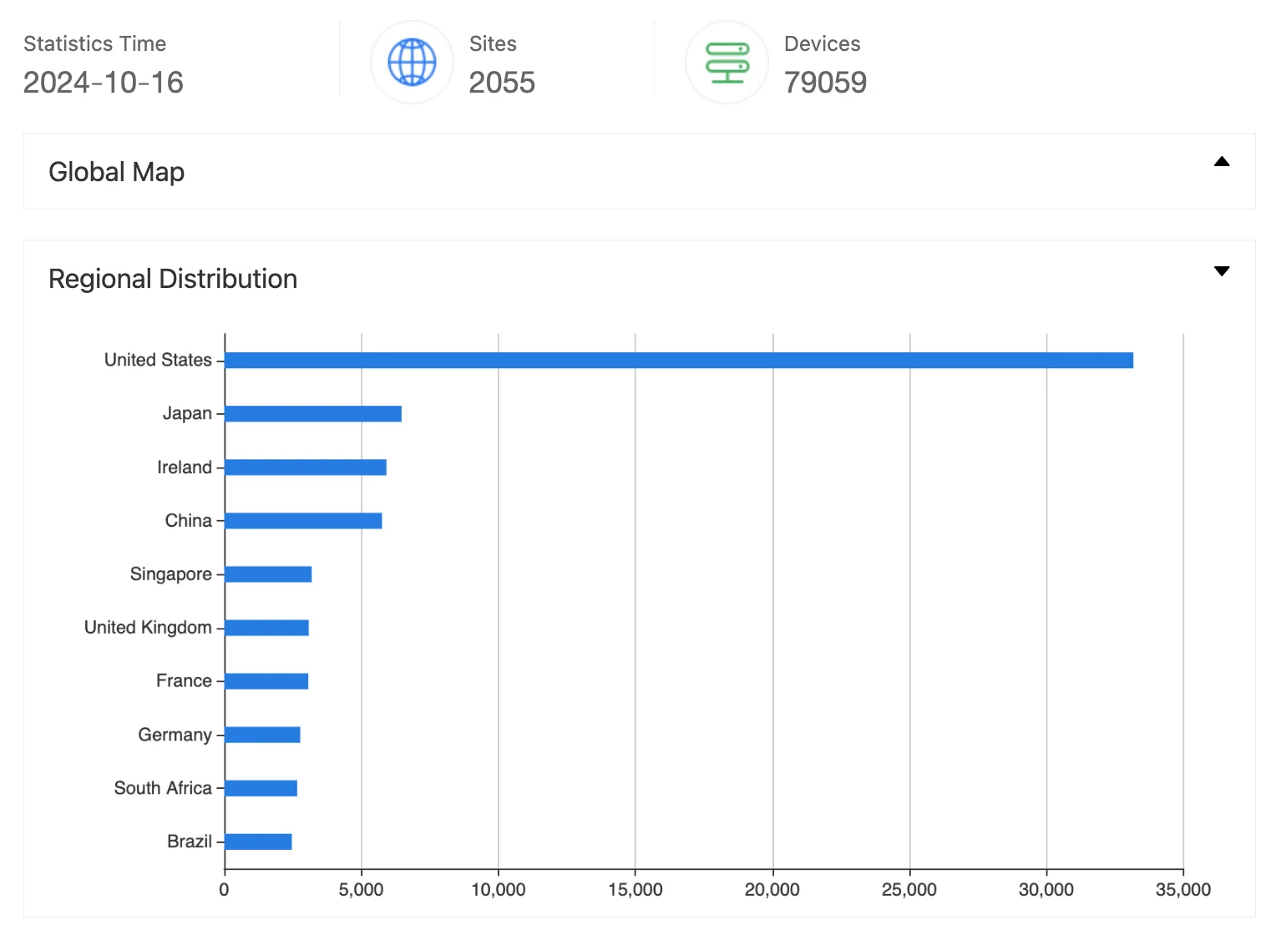This screenshot has width=1281, height=935.
Task: Click the Sites count 2055
Action: coord(502,83)
